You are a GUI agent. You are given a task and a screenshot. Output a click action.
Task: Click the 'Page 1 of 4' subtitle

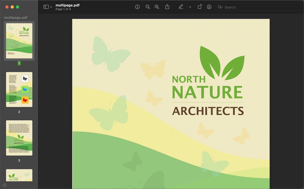pyautogui.click(x=63, y=9)
